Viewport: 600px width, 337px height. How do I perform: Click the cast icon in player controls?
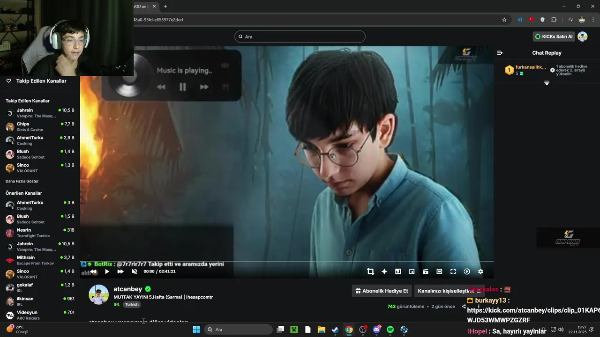tap(426, 271)
